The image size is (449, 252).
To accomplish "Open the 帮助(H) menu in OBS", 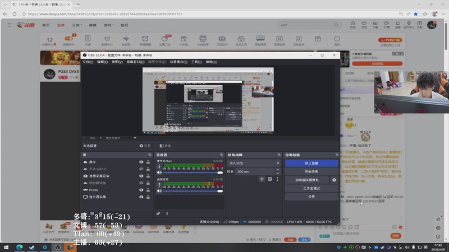I will [212, 62].
